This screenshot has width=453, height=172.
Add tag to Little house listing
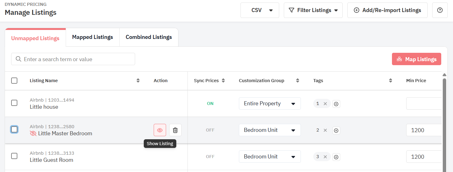coord(336,104)
